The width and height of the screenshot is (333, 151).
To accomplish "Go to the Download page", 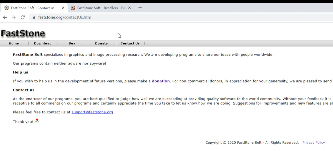I will pos(43,43).
